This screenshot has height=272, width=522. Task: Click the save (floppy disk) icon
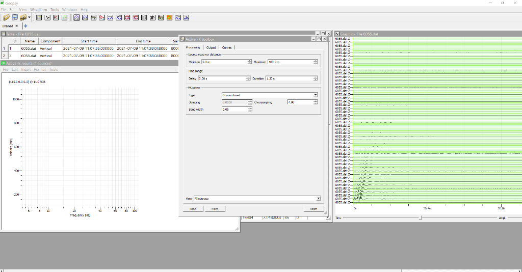[15, 17]
